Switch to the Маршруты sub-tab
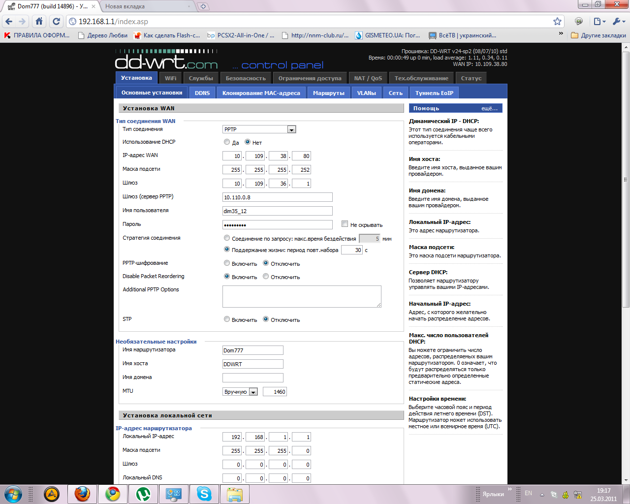 click(x=329, y=93)
